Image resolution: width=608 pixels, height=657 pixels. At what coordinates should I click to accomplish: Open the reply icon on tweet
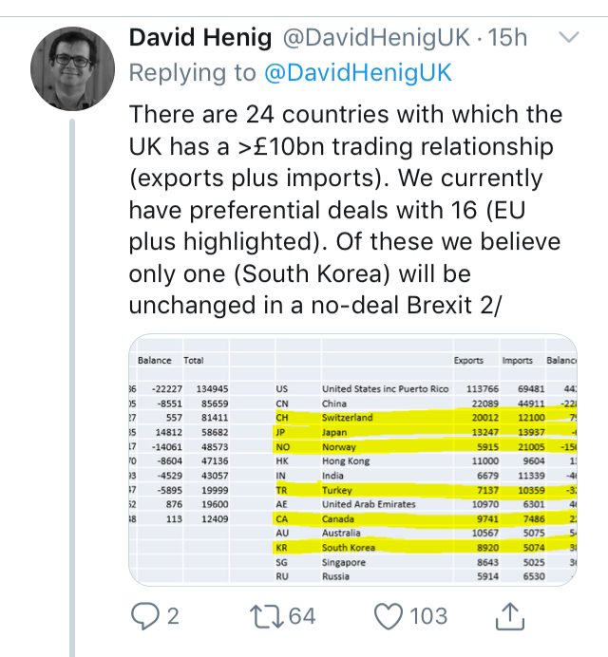pyautogui.click(x=142, y=616)
